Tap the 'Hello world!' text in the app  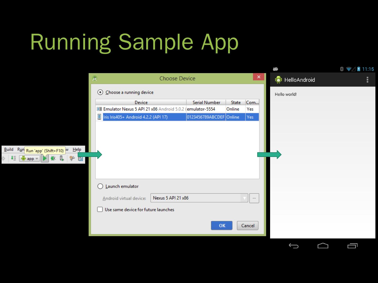286,94
